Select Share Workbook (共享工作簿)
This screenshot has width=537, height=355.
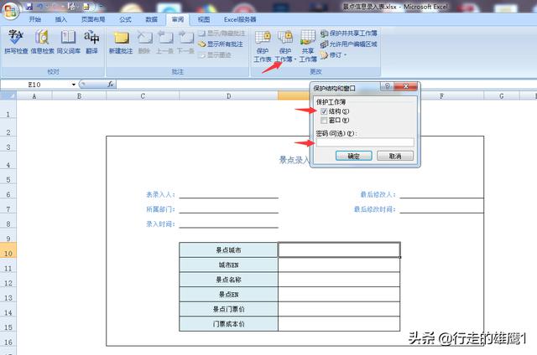tap(308, 46)
